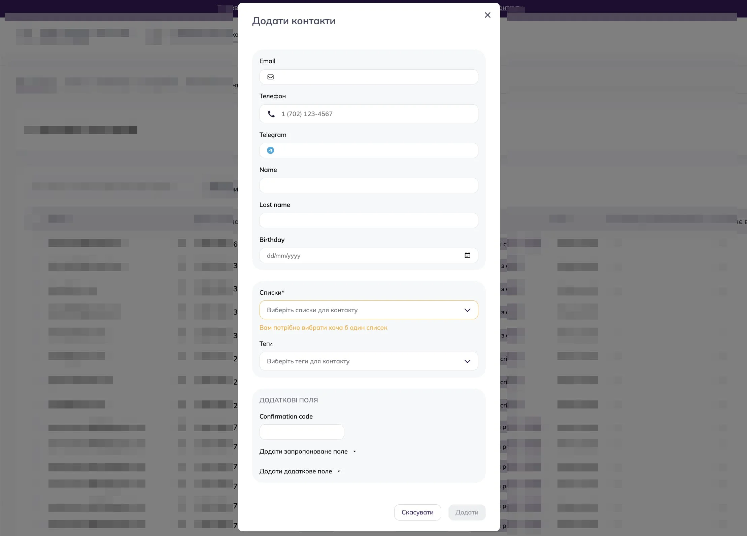Screen dimensions: 747x536
Task: Select the Birthday dd/mm/yyyy date field
Action: point(369,255)
